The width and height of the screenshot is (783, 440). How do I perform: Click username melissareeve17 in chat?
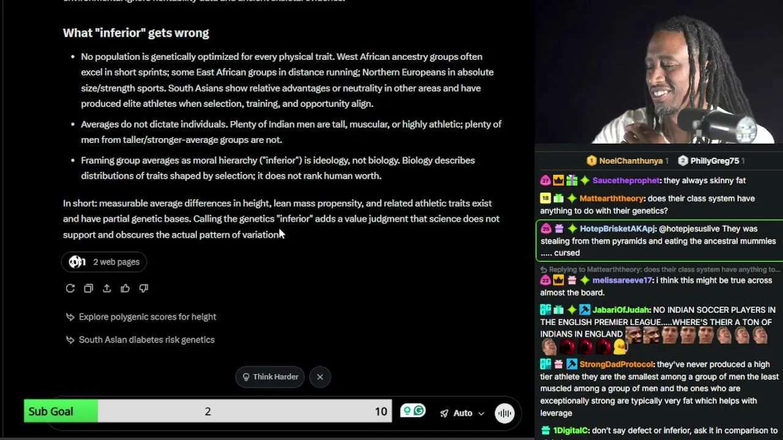623,280
